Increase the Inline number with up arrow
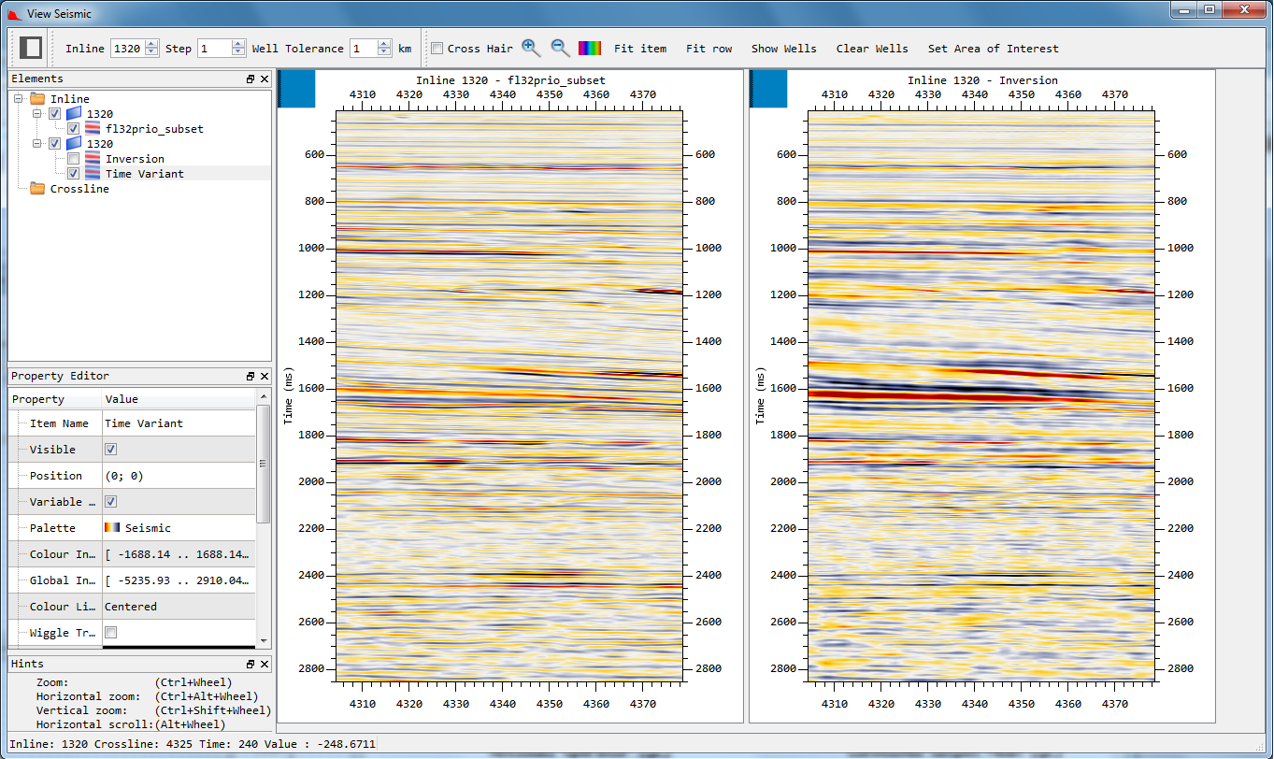The height and width of the screenshot is (759, 1274). point(151,44)
